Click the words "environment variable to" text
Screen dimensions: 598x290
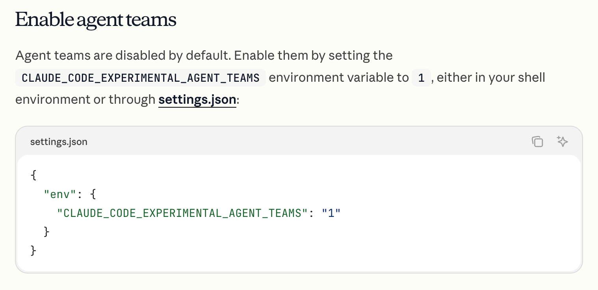point(339,77)
